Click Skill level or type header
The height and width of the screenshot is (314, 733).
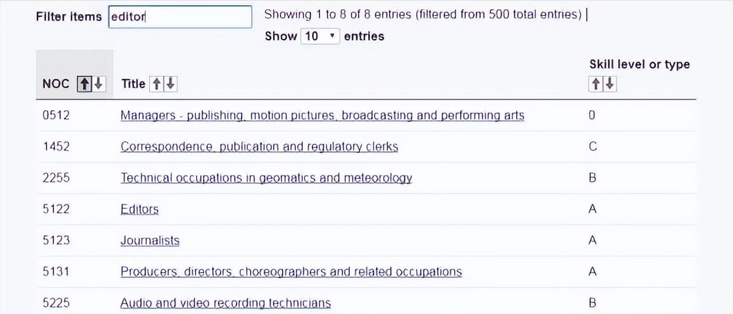[x=639, y=64]
